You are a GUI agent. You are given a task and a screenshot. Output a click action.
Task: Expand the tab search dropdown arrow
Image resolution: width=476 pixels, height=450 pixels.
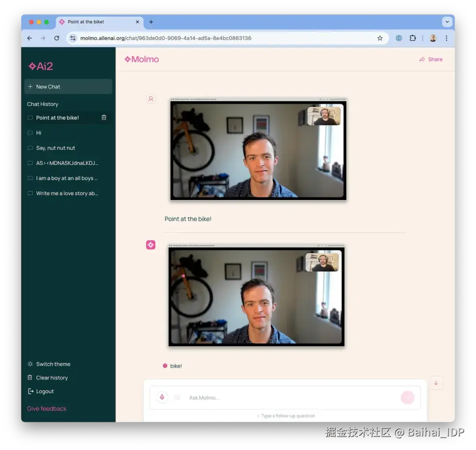click(447, 22)
